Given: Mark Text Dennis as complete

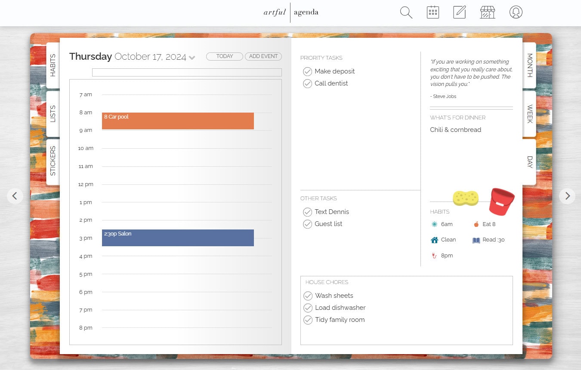Looking at the screenshot, I should (308, 212).
